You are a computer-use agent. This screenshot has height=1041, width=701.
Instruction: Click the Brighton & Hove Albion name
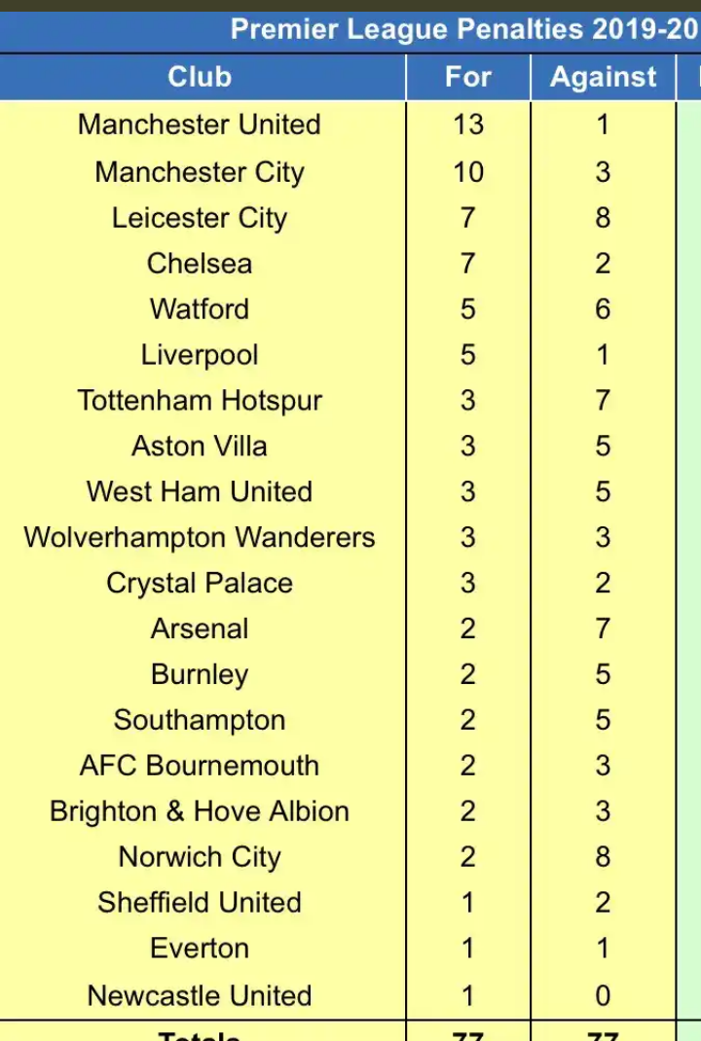click(x=200, y=811)
